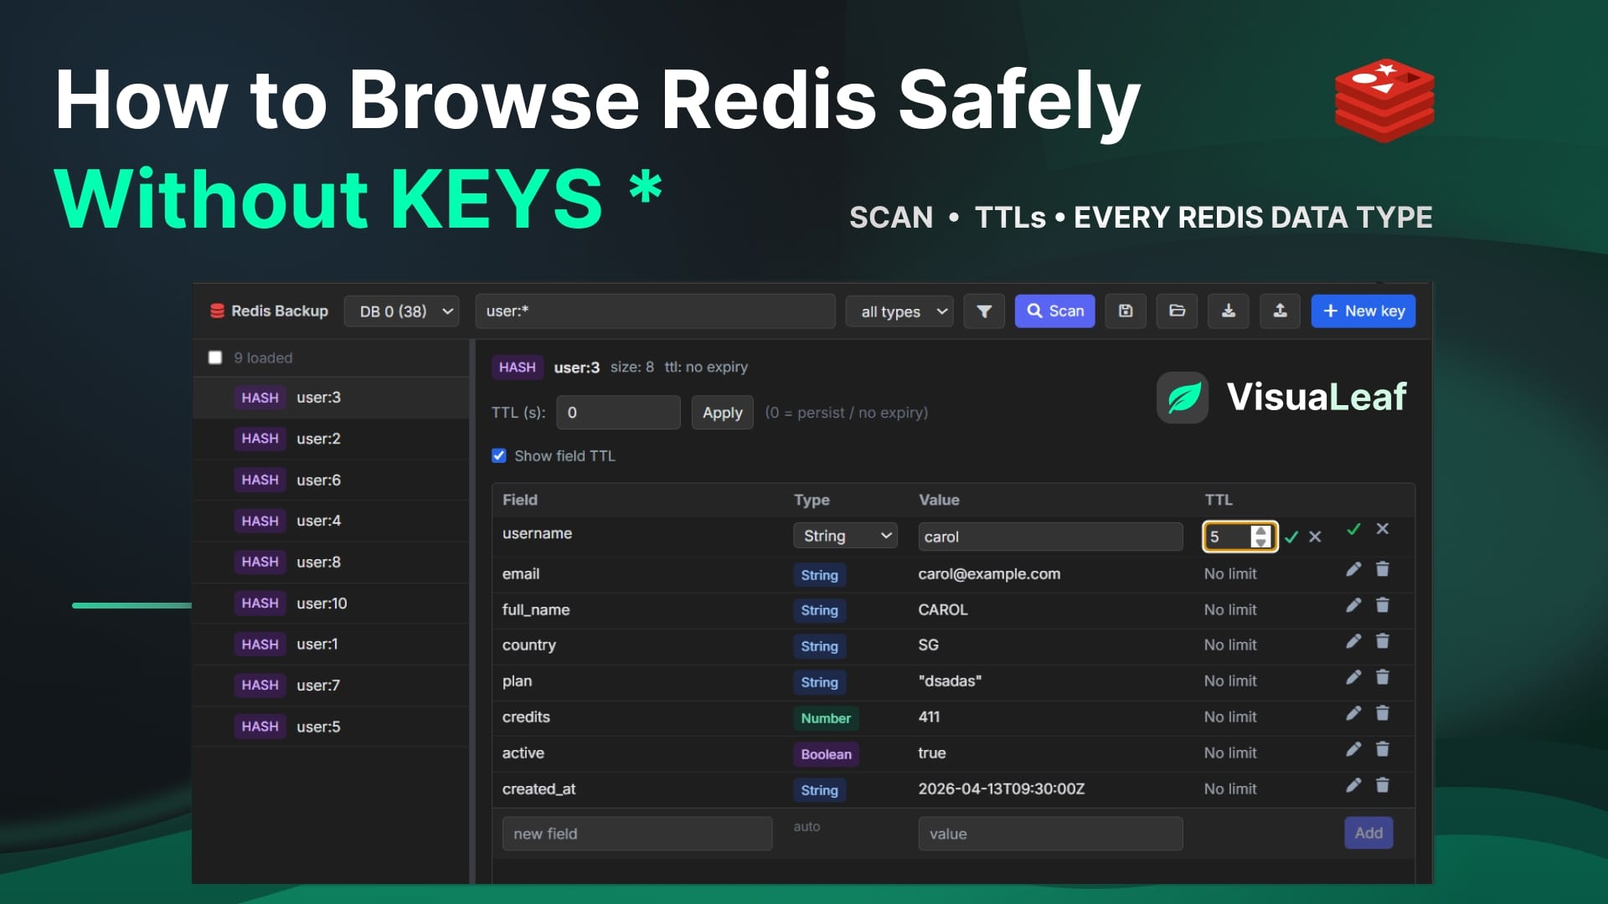
Task: Select user:5 in the key list
Action: click(x=332, y=727)
